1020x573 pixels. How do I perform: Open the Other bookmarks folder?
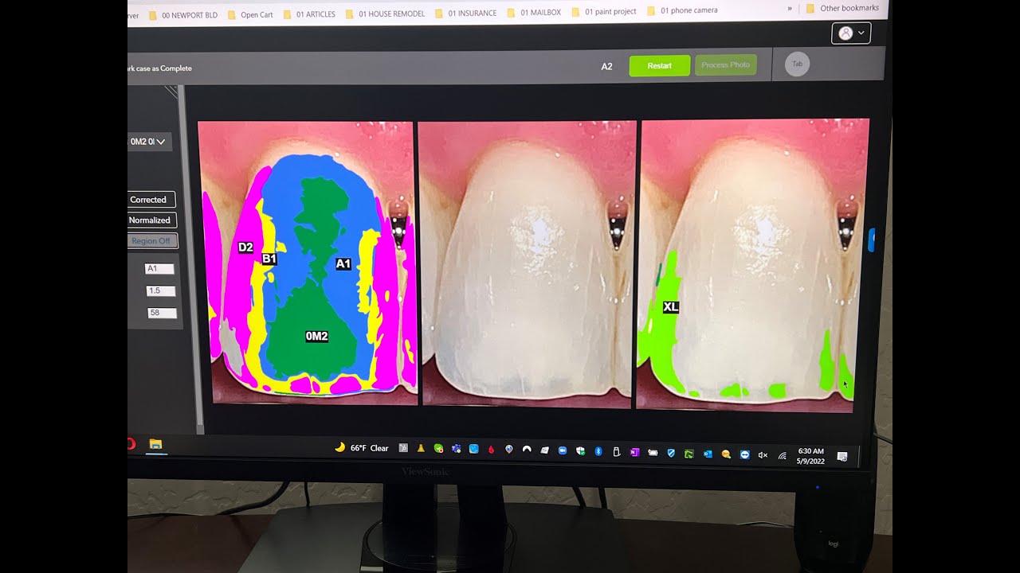point(842,8)
